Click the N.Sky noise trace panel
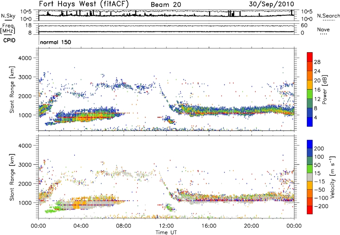The width and height of the screenshot is (340, 235). point(166,15)
